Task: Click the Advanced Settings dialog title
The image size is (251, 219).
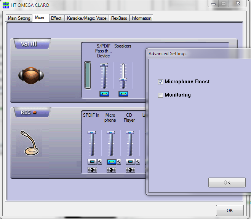Action: point(168,54)
